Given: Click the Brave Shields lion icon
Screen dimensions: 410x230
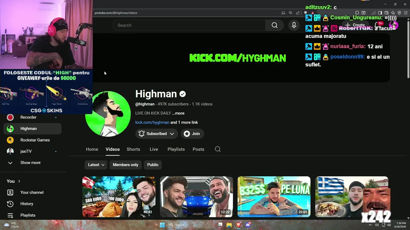Looking at the screenshot, I should pyautogui.click(x=306, y=13).
